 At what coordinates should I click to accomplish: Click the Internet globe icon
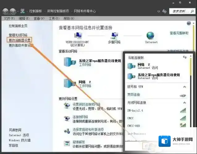pyautogui.click(x=150, y=36)
